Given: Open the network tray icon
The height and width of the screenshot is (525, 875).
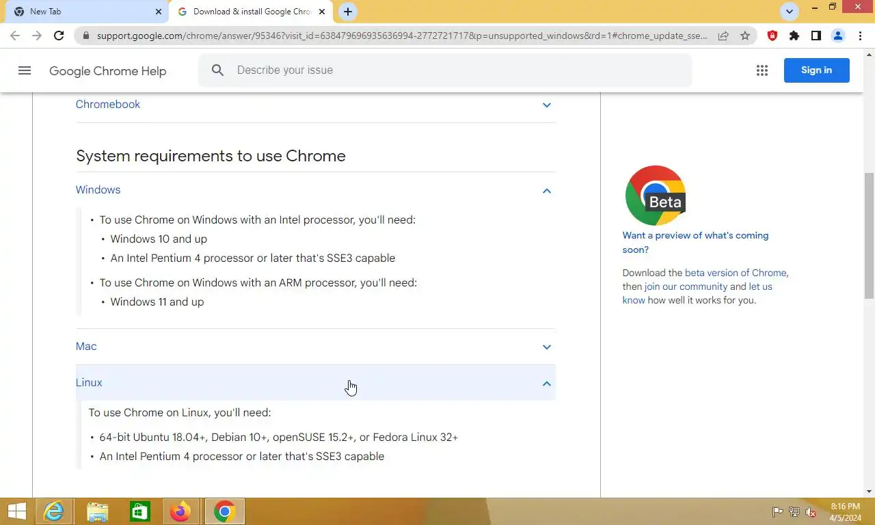Looking at the screenshot, I should click(x=794, y=512).
